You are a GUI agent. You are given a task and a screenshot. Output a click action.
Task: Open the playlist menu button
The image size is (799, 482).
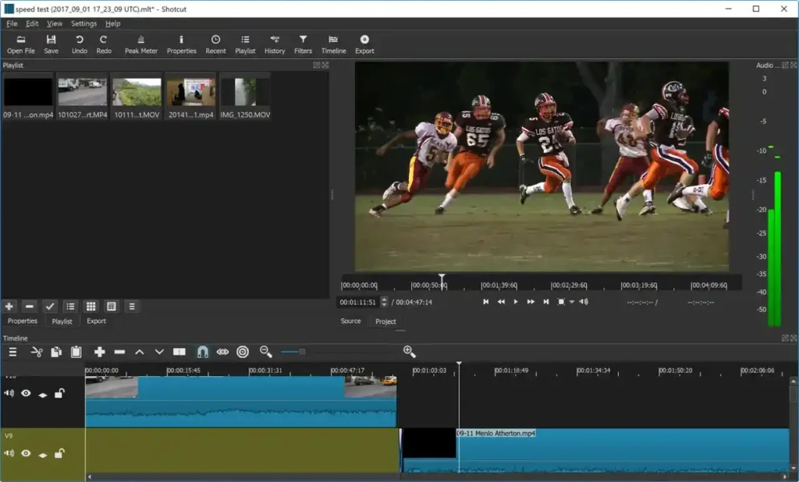(131, 307)
